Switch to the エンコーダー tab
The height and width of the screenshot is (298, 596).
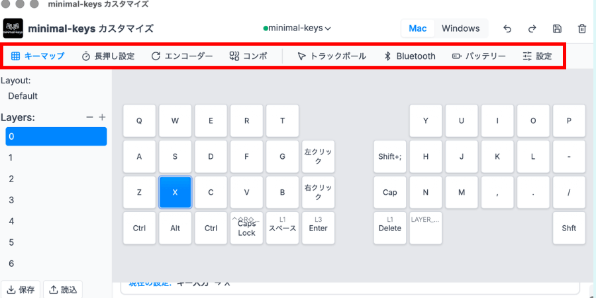pyautogui.click(x=182, y=56)
